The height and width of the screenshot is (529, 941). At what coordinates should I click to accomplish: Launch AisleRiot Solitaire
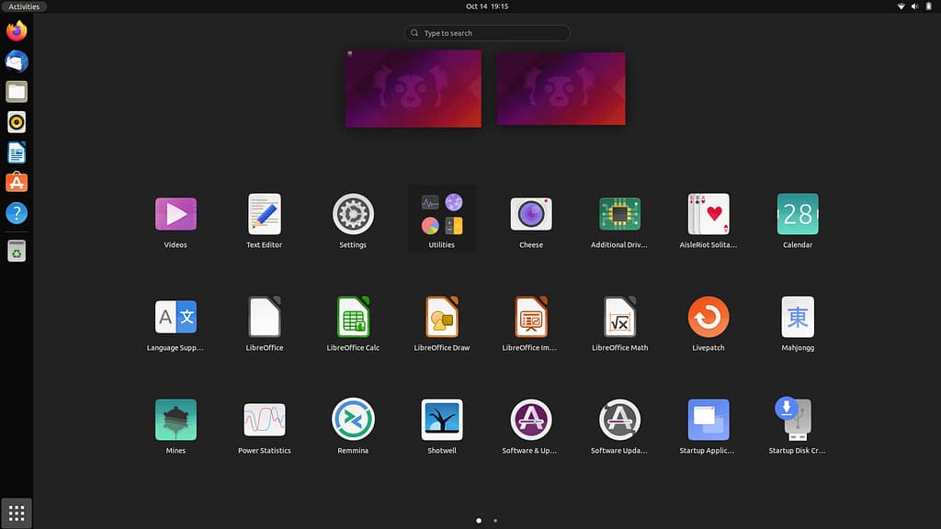pos(708,213)
